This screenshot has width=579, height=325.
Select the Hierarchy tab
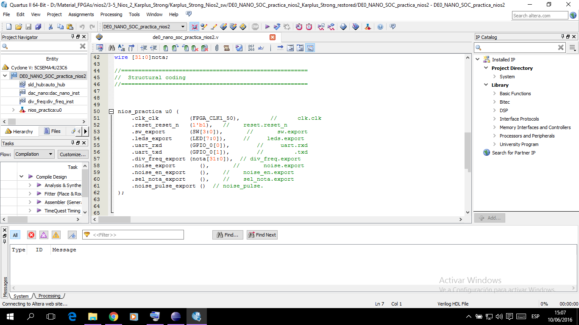pos(19,131)
